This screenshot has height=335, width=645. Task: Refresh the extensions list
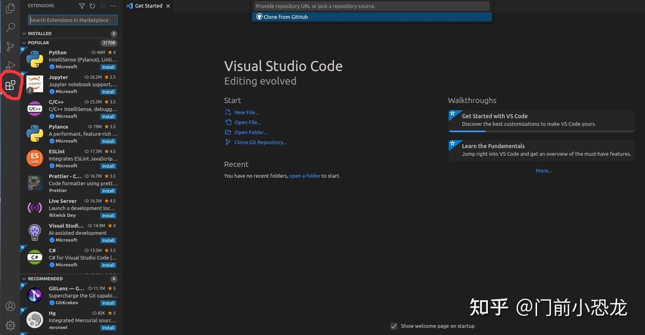pyautogui.click(x=92, y=6)
